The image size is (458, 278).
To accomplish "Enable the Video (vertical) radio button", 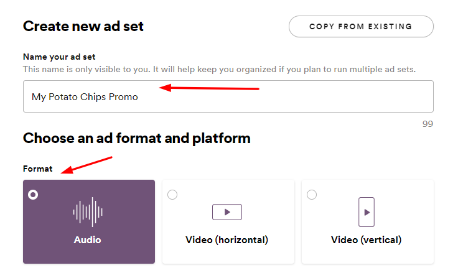I will point(312,195).
